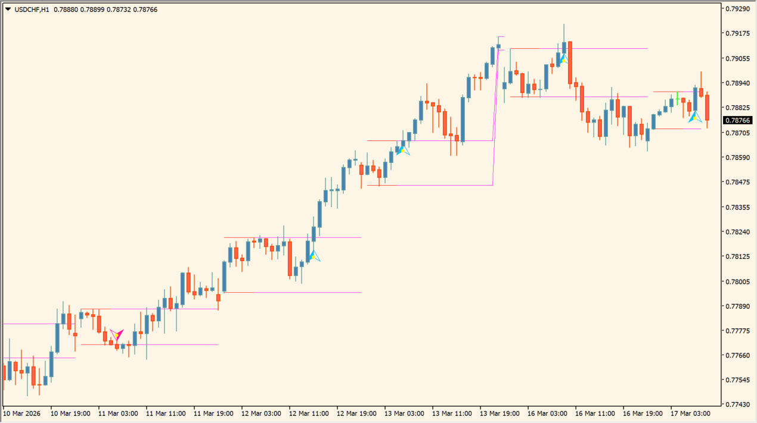
Task: Click the black current price tag 0.78766
Action: [738, 120]
